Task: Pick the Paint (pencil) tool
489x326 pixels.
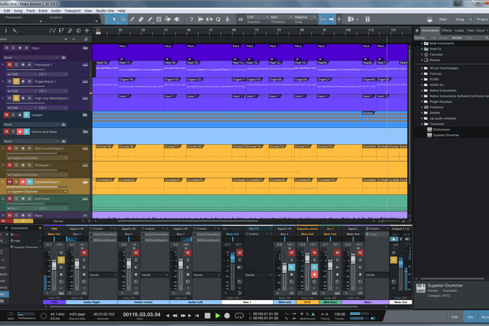Action: [x=150, y=20]
